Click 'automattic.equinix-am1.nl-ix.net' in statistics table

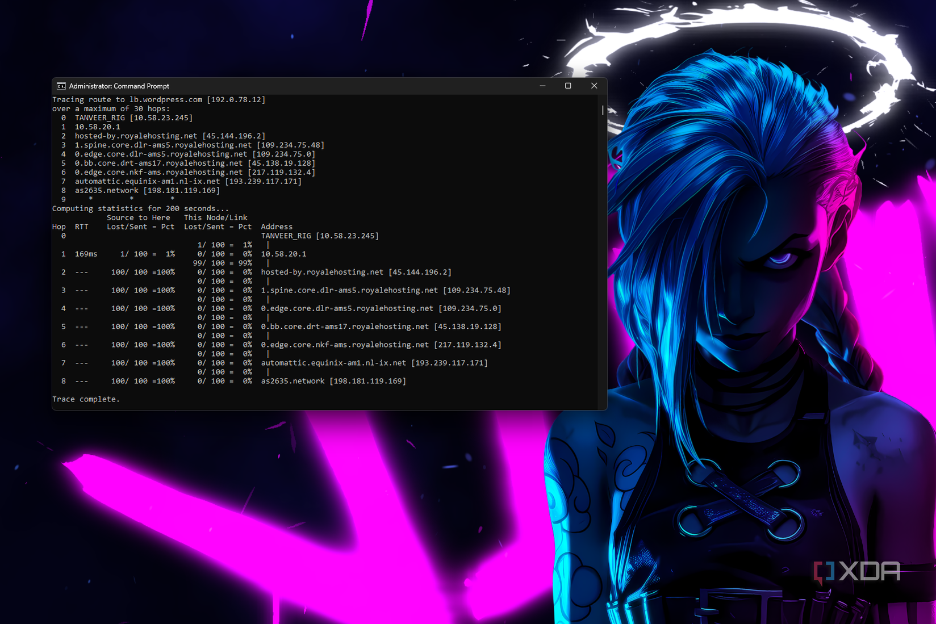coord(375,363)
